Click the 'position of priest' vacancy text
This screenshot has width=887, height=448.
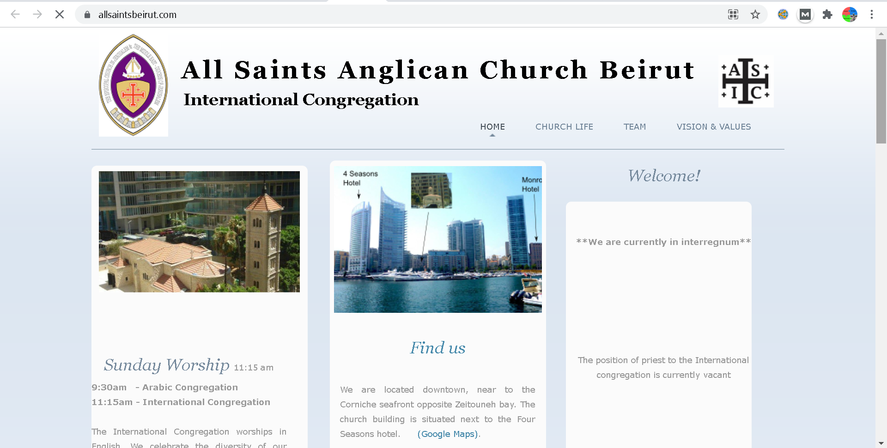[x=663, y=368]
